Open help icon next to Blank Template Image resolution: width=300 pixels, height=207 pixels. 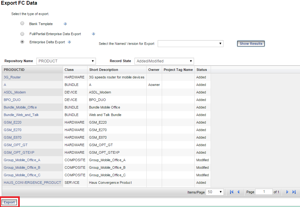tap(65, 24)
